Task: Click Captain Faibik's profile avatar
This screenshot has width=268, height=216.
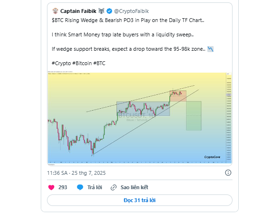Action: 55,11
